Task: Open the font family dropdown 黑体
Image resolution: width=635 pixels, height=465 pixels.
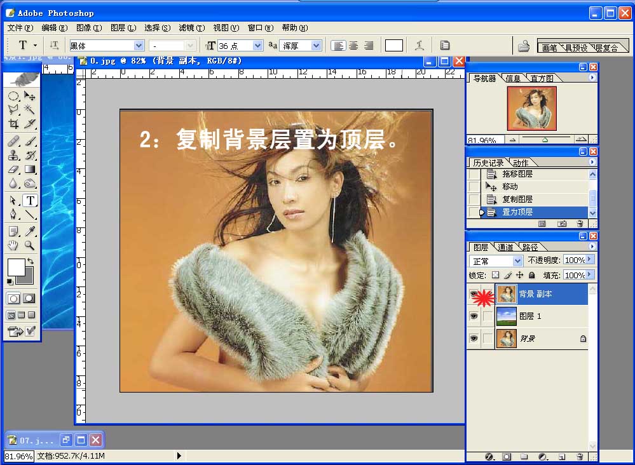Action: point(107,46)
